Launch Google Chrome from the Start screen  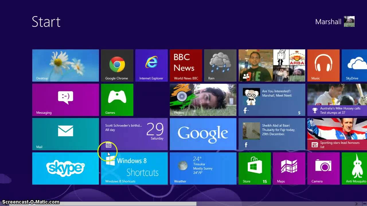tap(117, 65)
